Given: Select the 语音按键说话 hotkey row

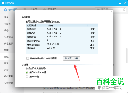Looking at the screenshot, I should point(62,41).
